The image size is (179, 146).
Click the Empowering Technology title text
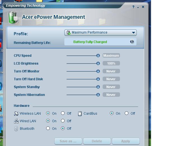(x=25, y=6)
